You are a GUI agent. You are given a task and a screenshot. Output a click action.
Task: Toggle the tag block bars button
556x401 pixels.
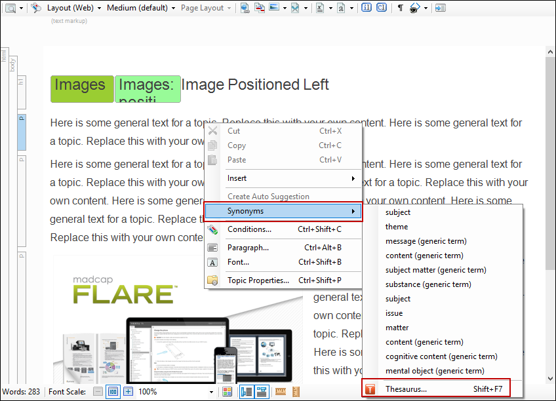[x=247, y=391]
